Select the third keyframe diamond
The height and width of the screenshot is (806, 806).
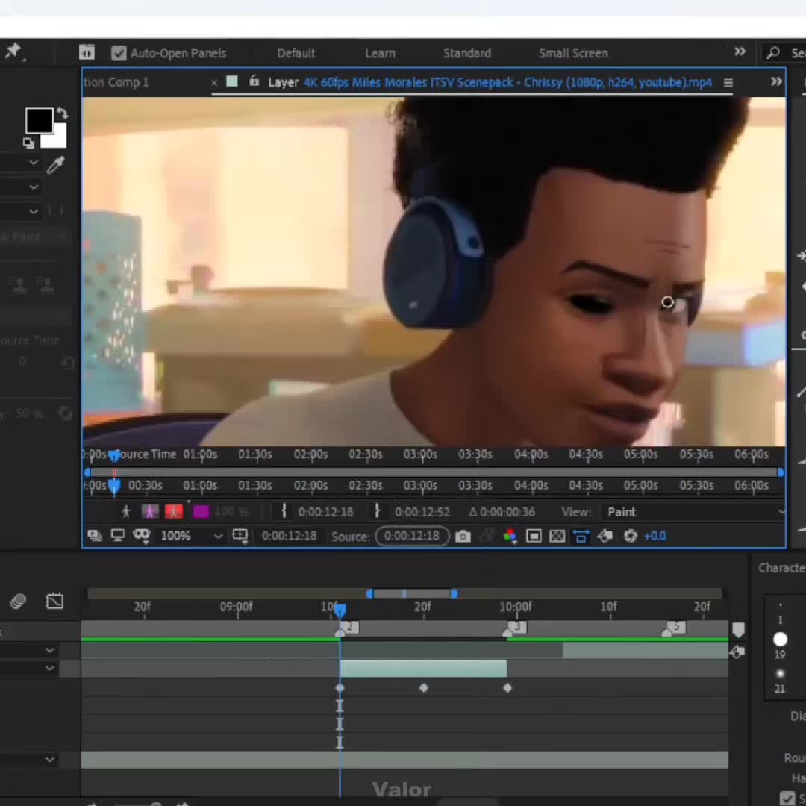(x=507, y=687)
